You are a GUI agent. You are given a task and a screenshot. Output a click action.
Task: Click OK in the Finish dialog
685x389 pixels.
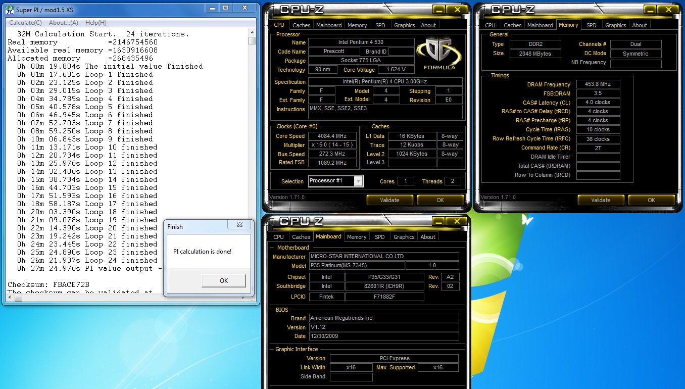click(x=224, y=281)
